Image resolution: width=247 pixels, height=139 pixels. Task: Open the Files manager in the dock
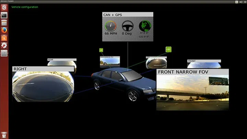(4, 23)
